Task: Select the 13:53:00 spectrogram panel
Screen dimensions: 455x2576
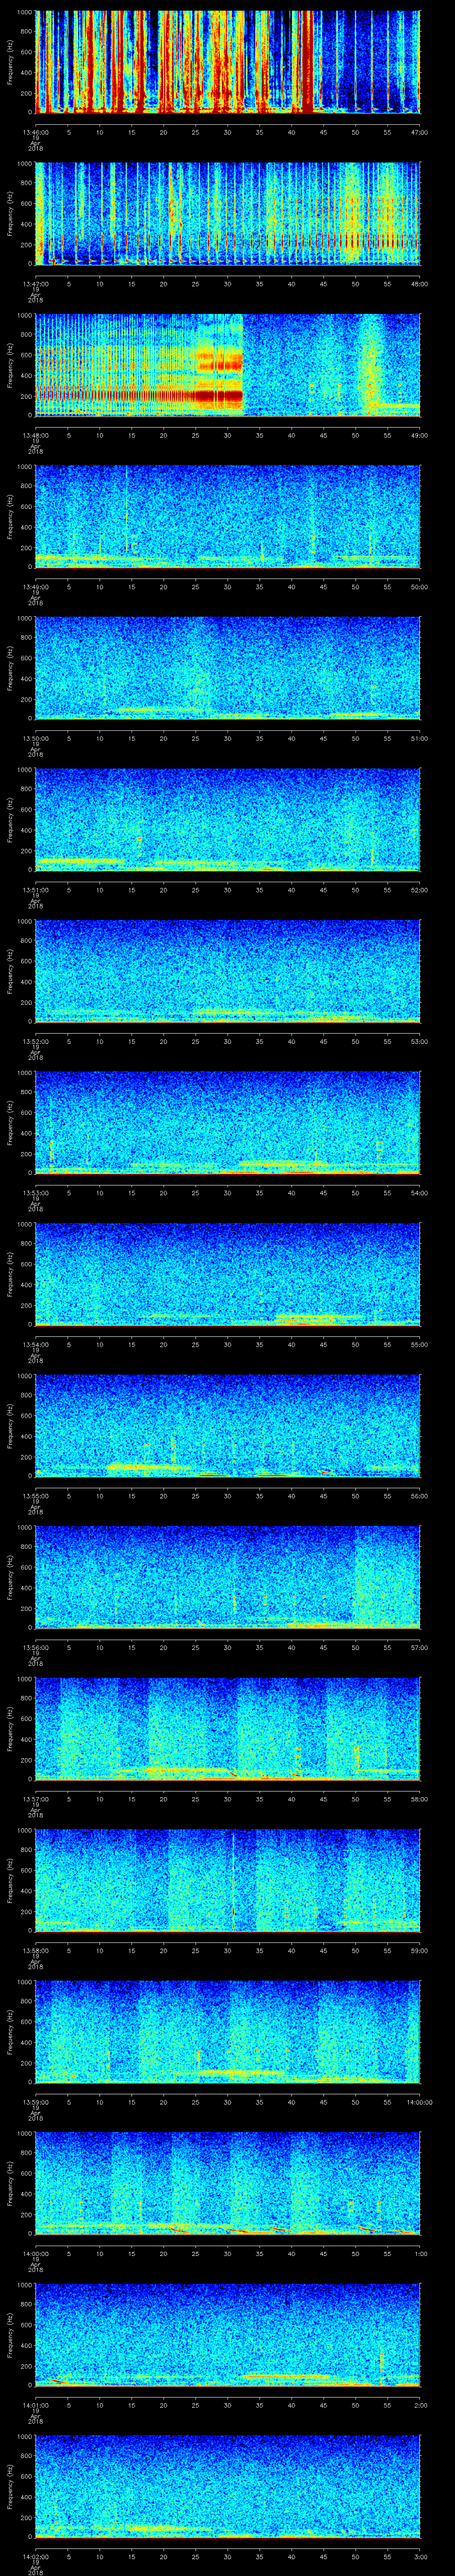Action: pos(227,1122)
